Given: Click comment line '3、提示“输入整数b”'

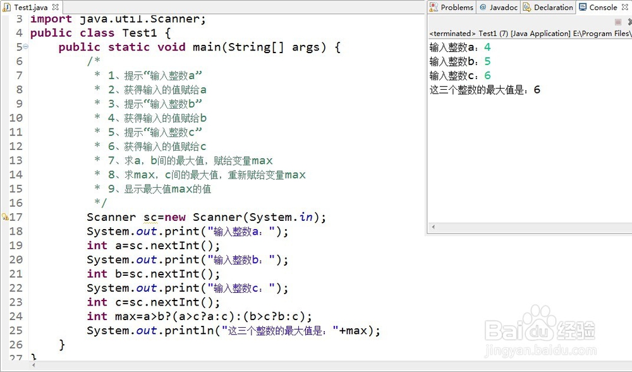Looking at the screenshot, I should pos(148,104).
